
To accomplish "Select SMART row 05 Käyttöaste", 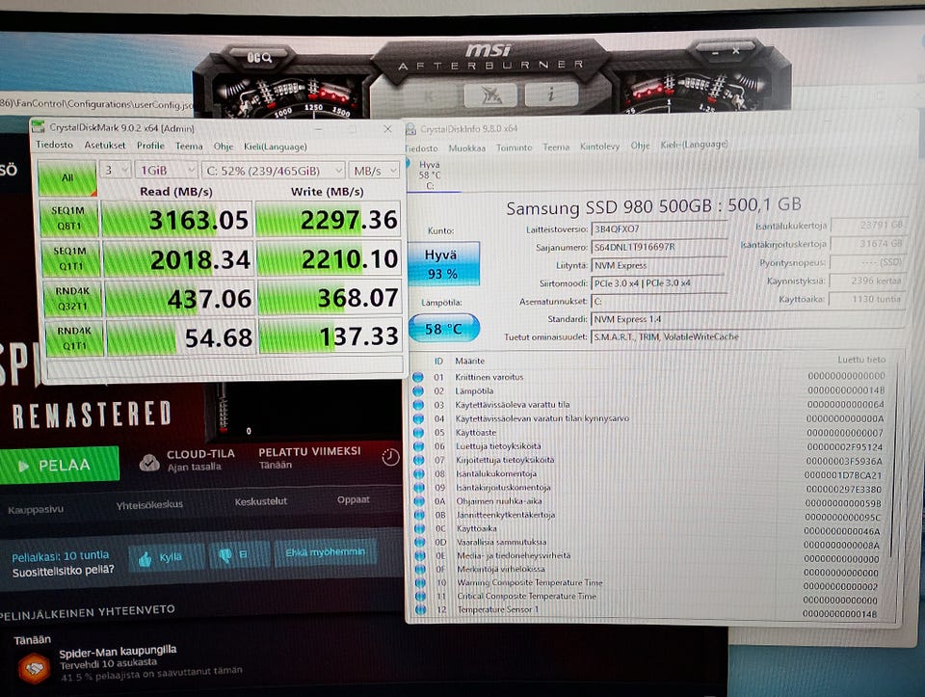I will 650,432.
